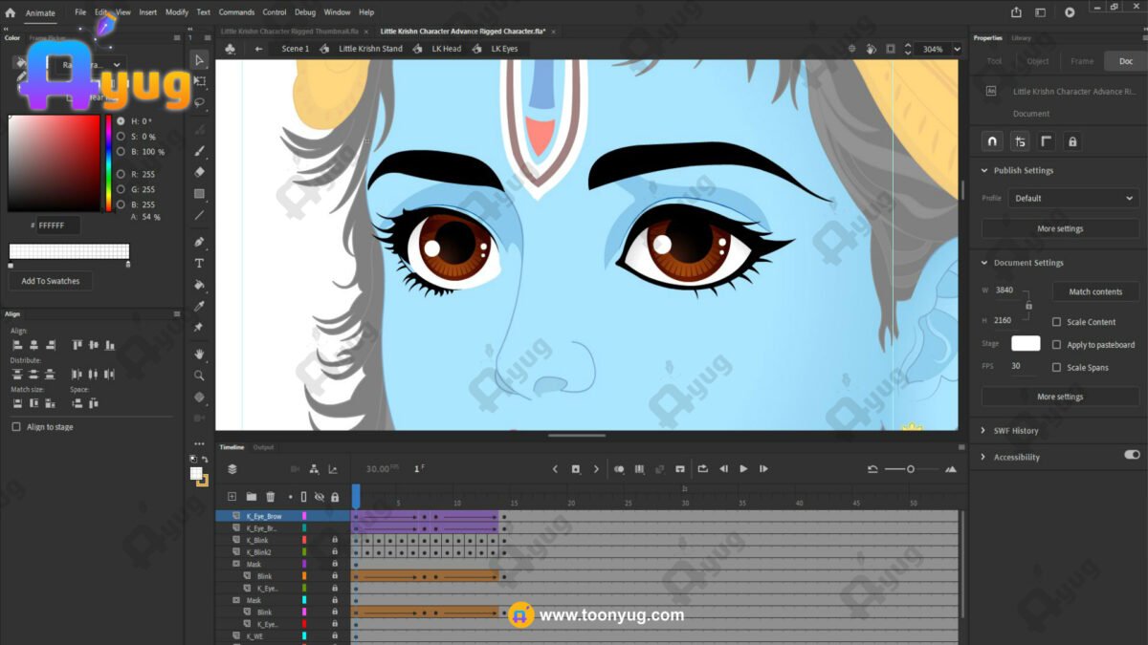Select the Text tool
The width and height of the screenshot is (1148, 645).
click(x=199, y=263)
